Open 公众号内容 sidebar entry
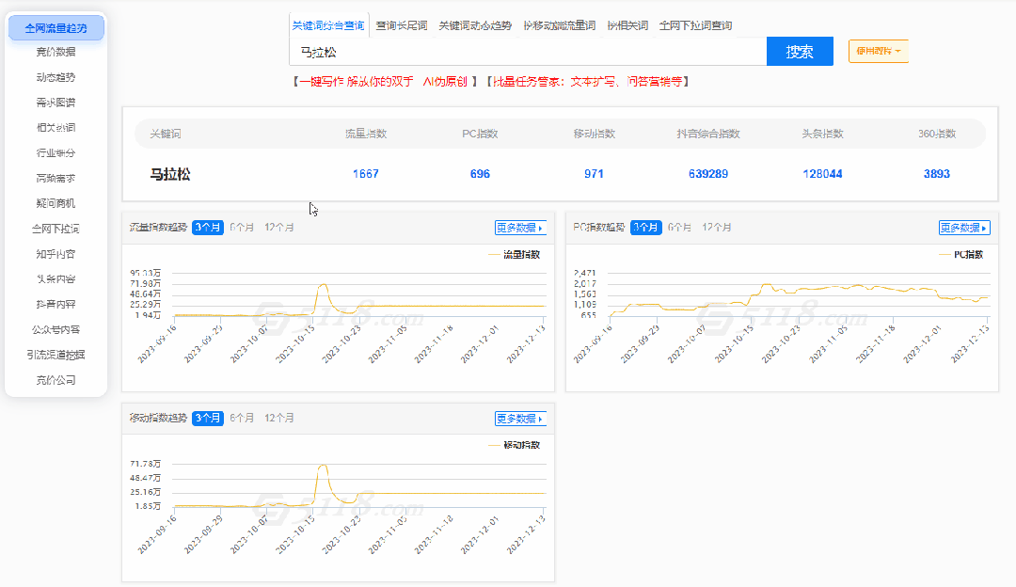The width and height of the screenshot is (1016, 587). (x=56, y=330)
